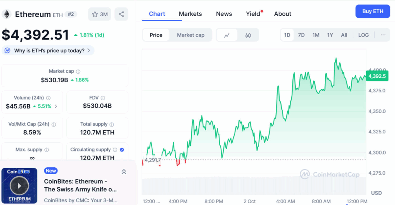Open the Yield tab

(x=253, y=14)
